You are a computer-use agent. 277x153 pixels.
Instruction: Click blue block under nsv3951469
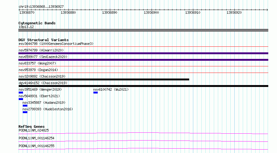point(21,93)
